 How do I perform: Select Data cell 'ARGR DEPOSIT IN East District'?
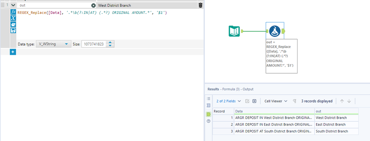tap(274, 124)
